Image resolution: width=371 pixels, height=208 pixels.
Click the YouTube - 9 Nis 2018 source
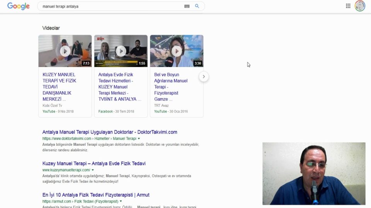click(58, 111)
